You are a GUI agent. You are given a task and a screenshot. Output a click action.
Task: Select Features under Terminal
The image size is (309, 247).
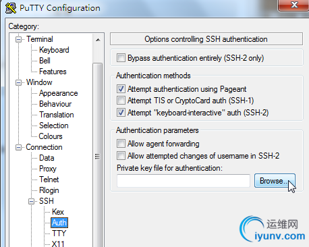[53, 72]
